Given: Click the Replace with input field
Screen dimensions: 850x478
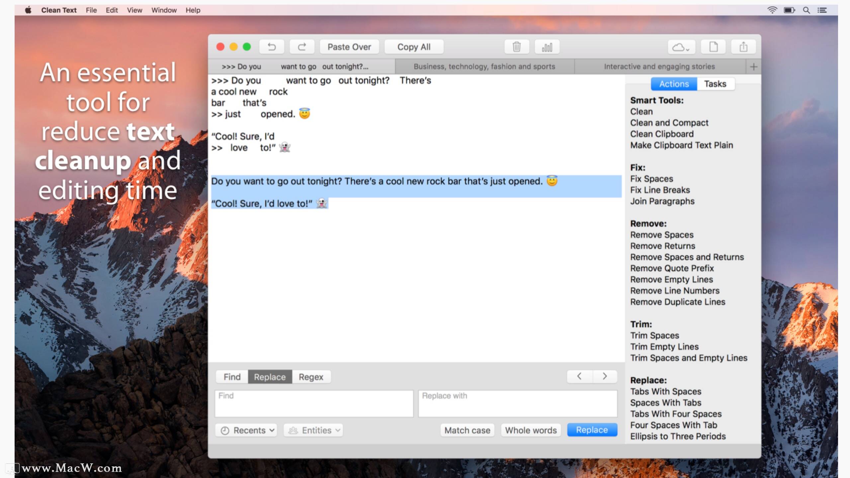Looking at the screenshot, I should coord(517,403).
